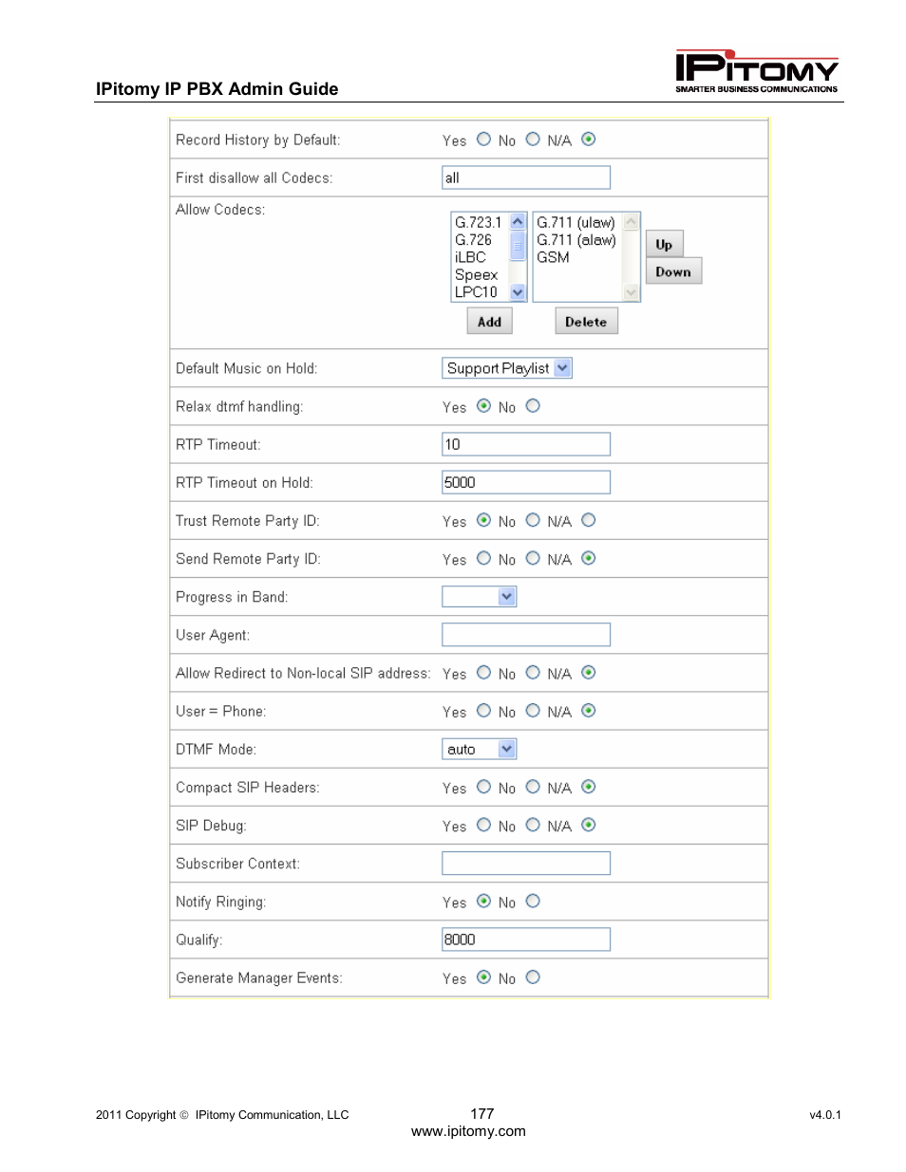Screen dimensions: 906x1172
Task: Select iLBC in available codecs list
Action: (x=471, y=257)
